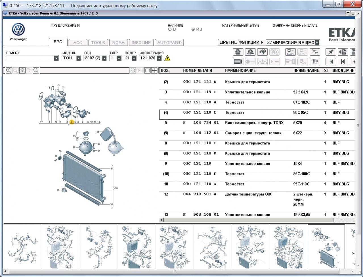Click the grayed 3D view icon
This screenshot has width=363, height=277.
[x=133, y=70]
